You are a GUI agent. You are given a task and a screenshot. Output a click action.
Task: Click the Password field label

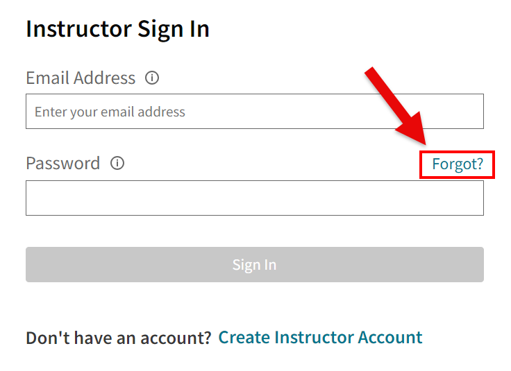(63, 164)
